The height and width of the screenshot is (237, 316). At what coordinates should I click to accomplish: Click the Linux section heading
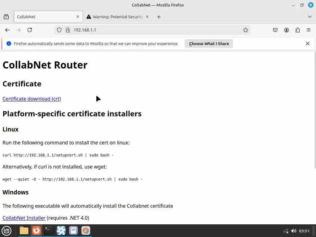[10, 129]
